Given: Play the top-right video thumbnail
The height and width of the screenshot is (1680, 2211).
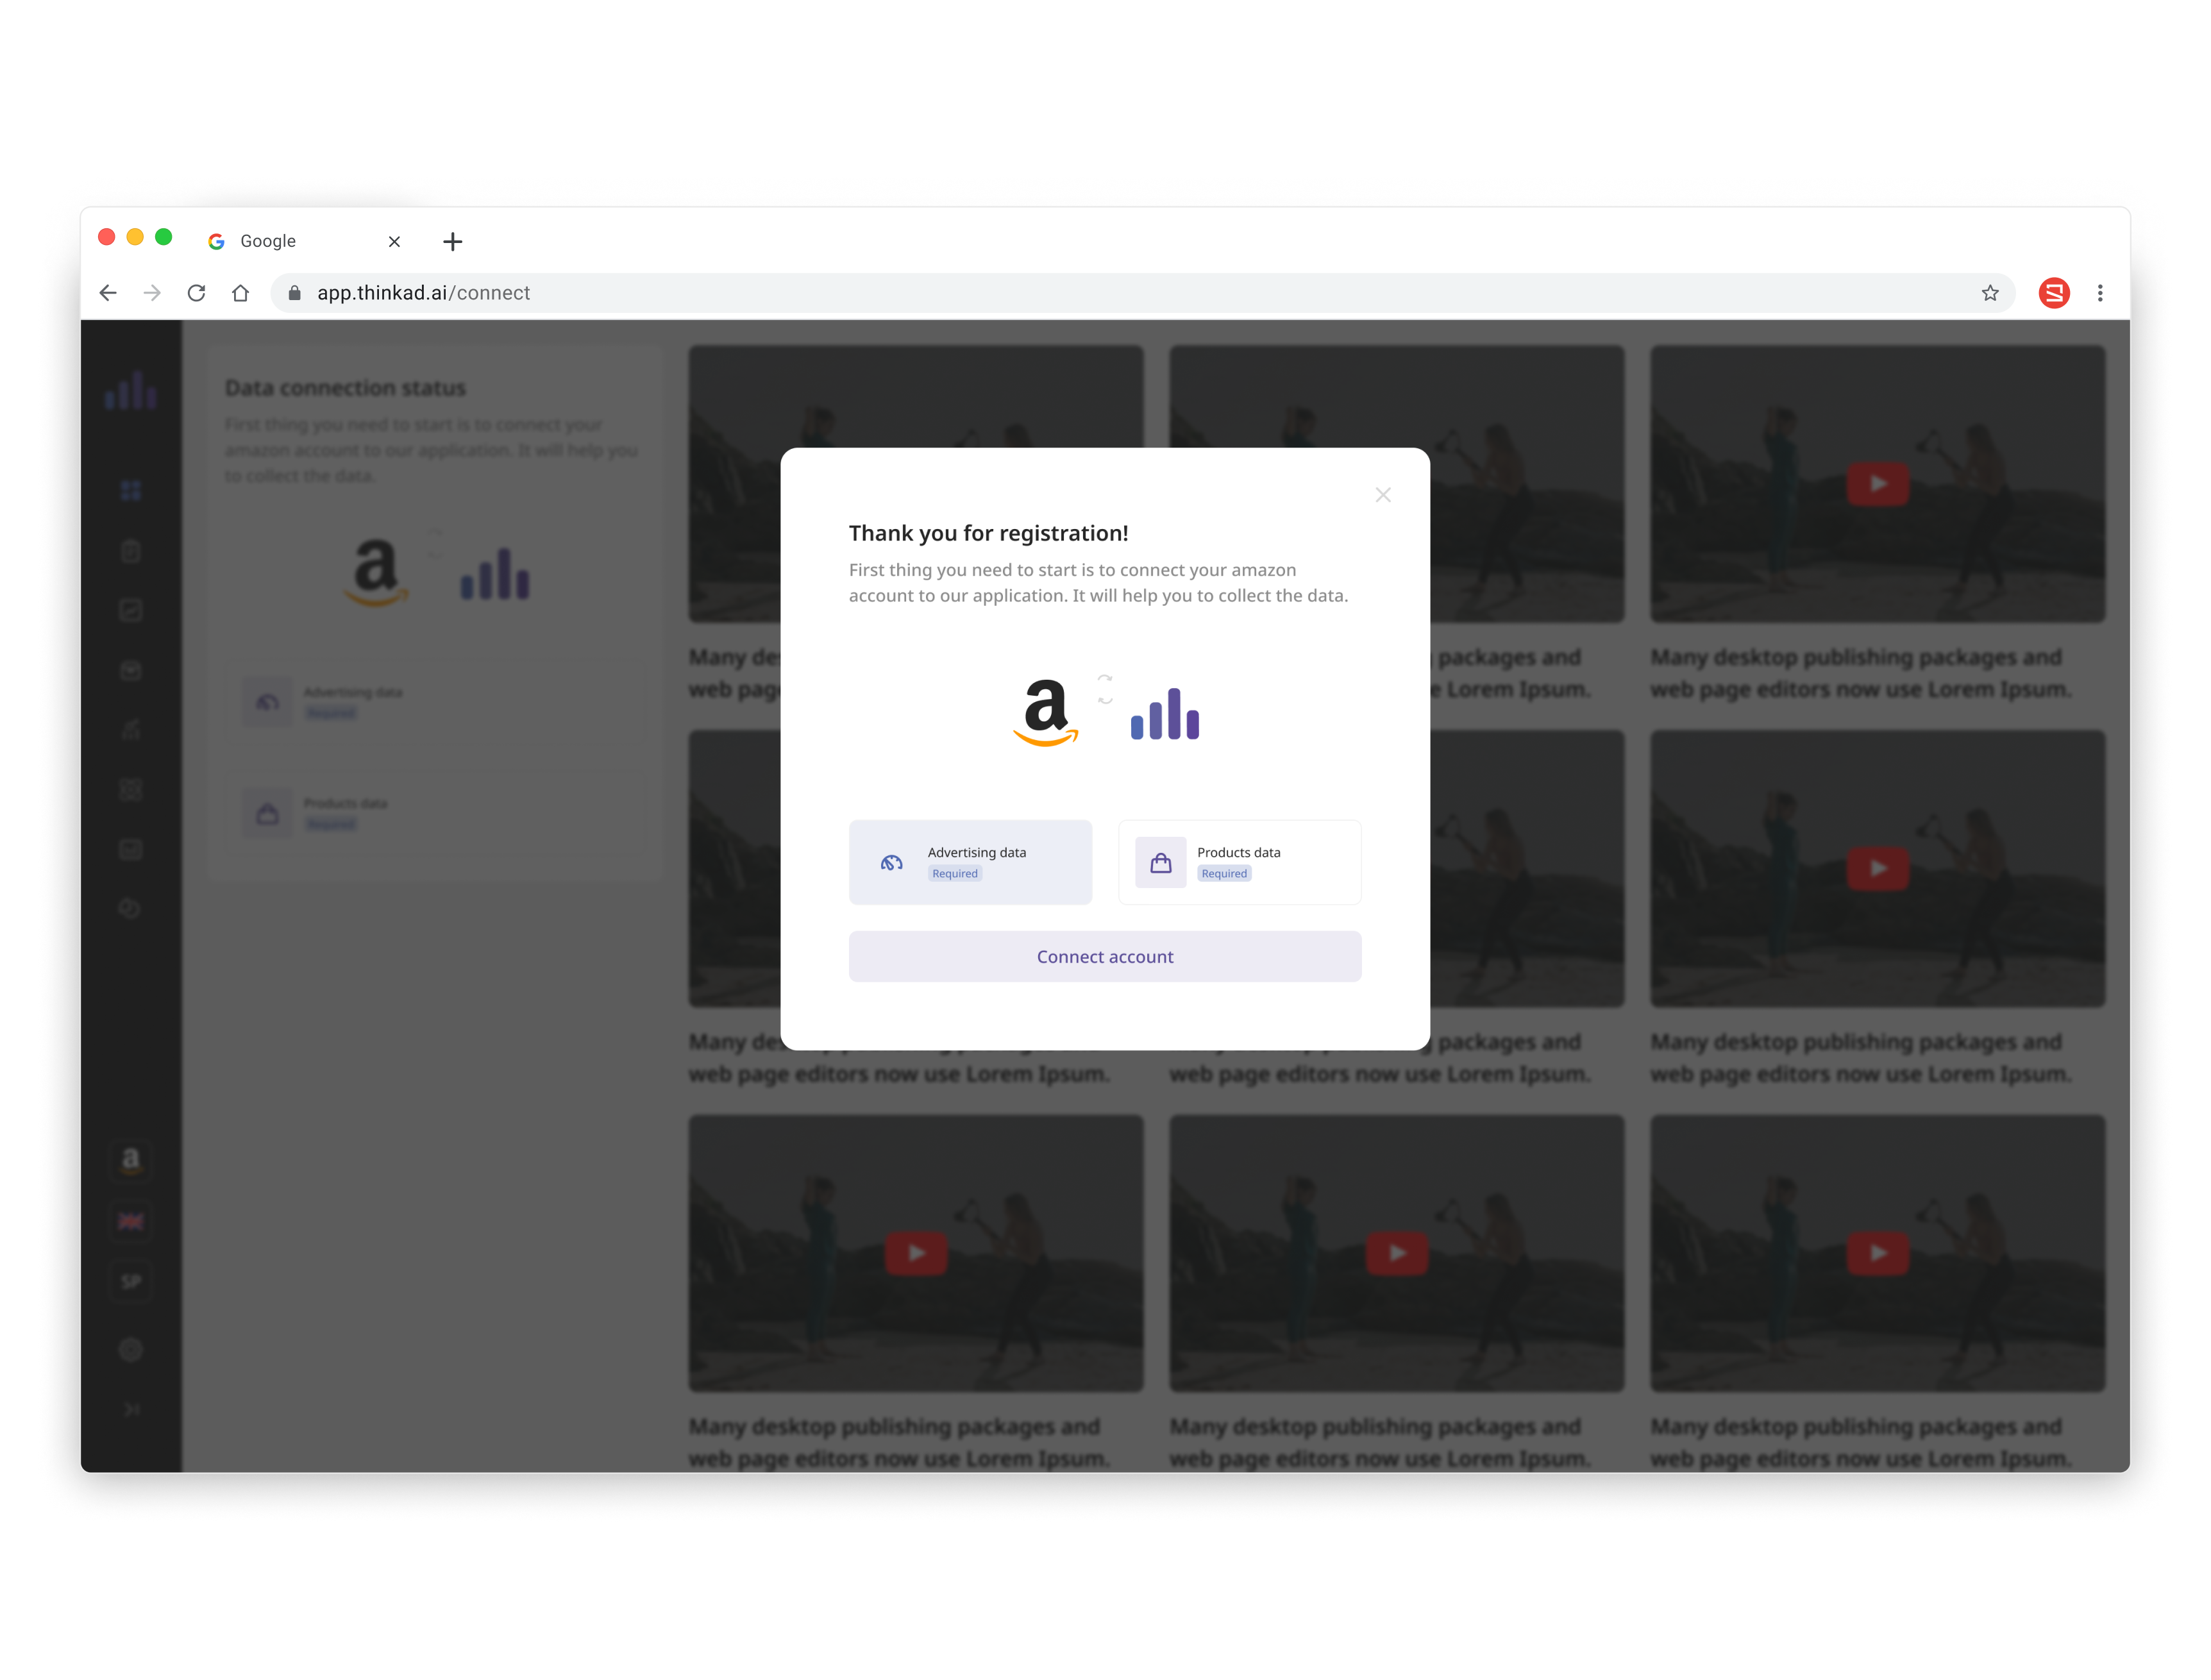Looking at the screenshot, I should pos(1877,484).
